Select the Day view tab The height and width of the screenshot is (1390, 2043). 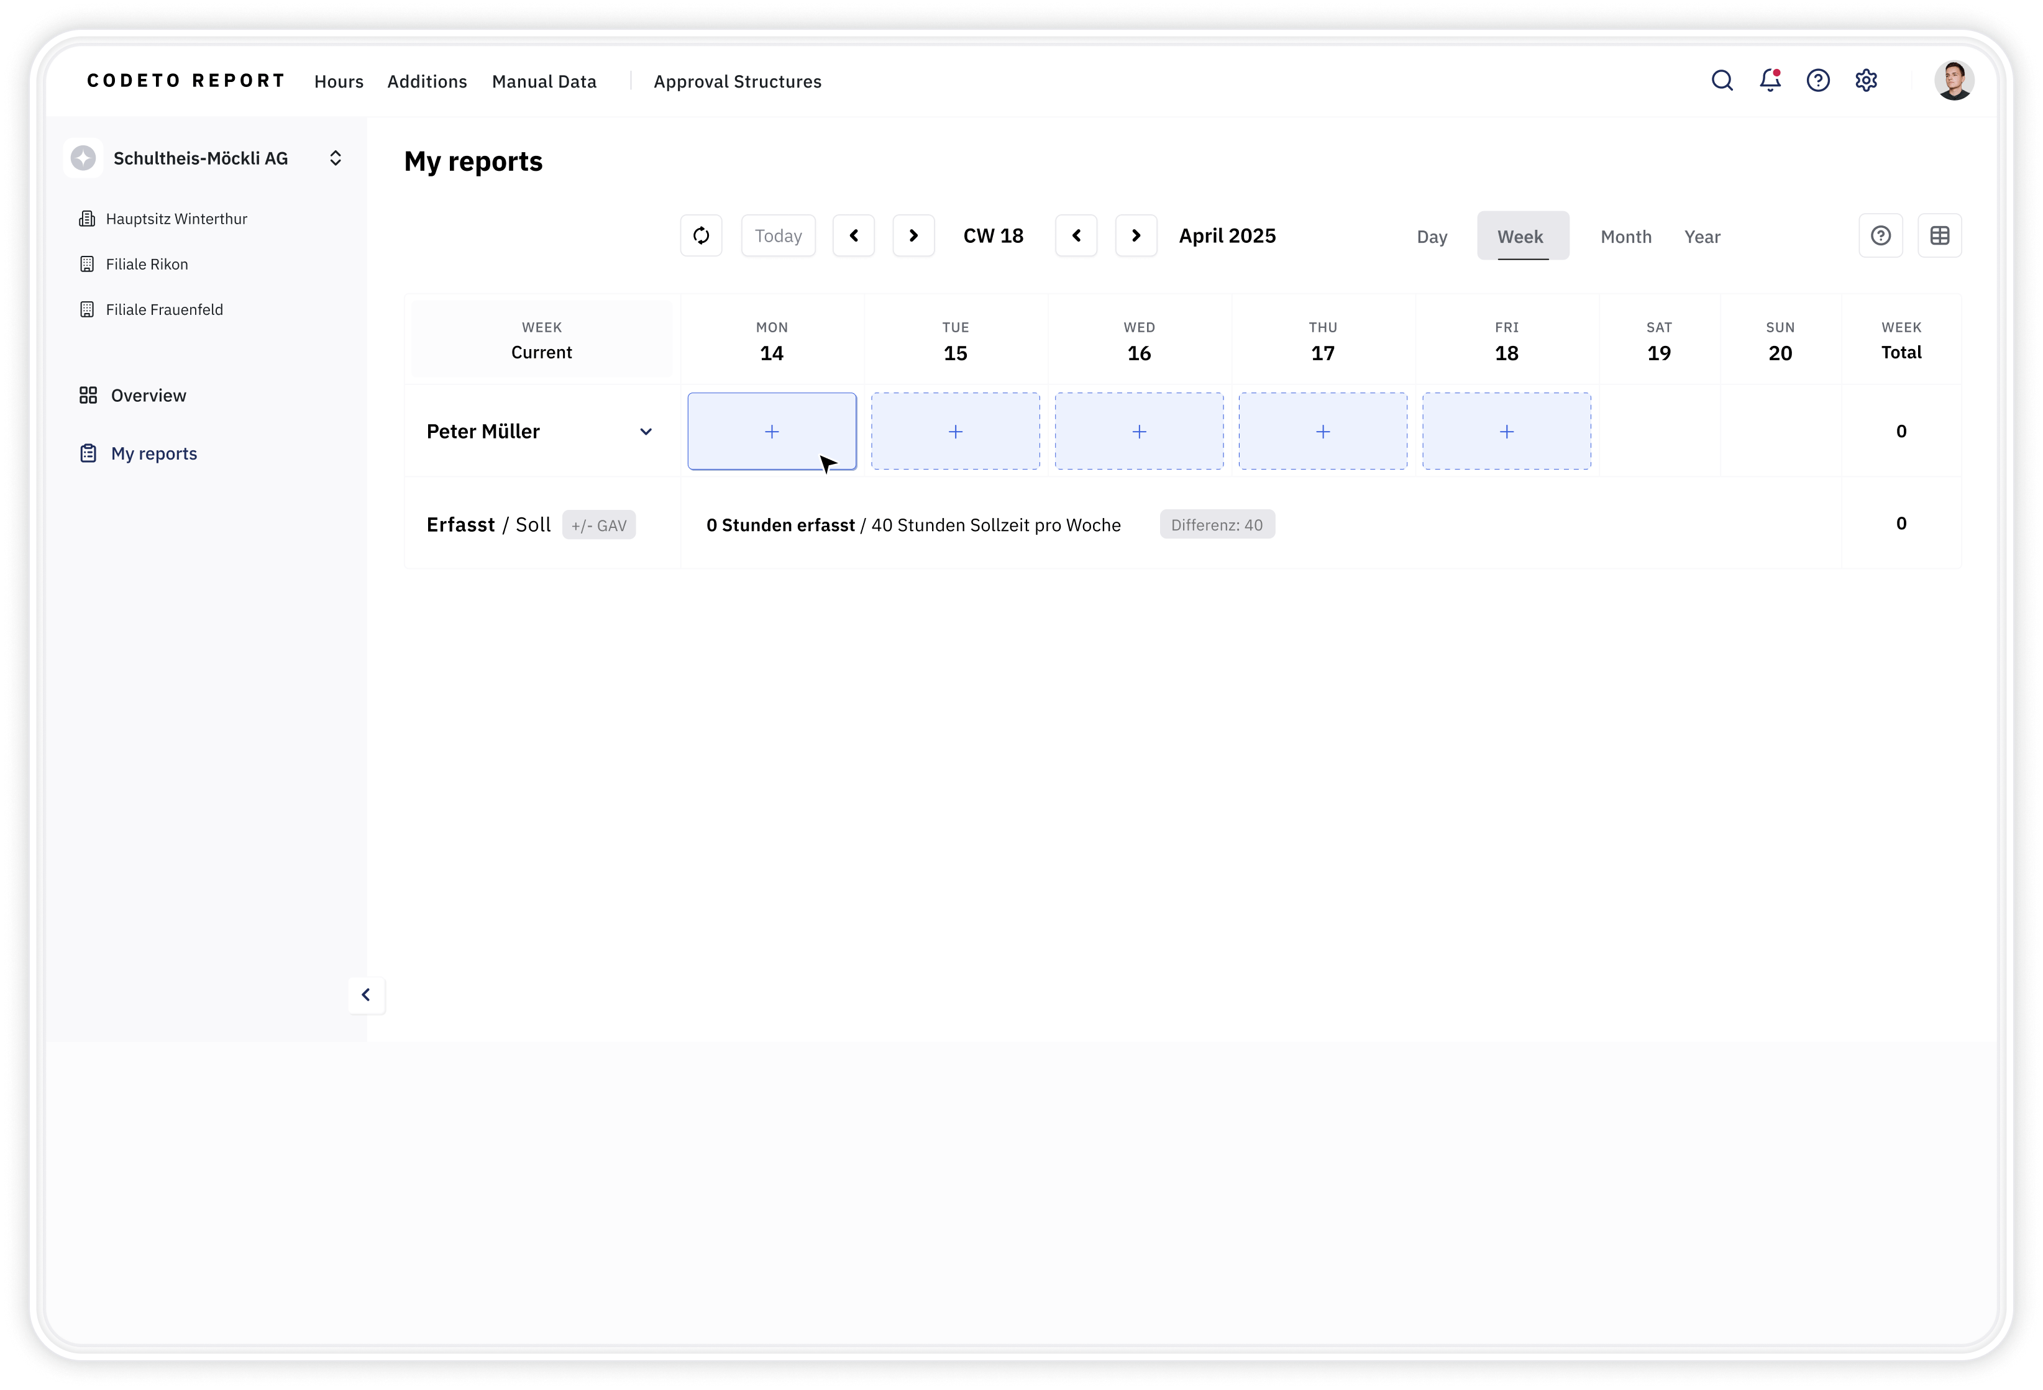point(1431,237)
